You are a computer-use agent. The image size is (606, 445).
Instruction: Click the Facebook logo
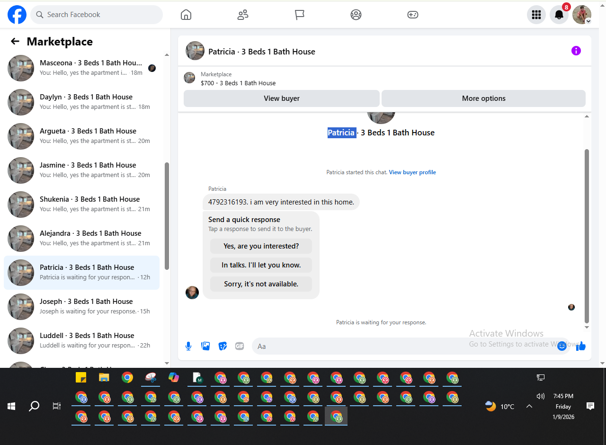tap(17, 15)
